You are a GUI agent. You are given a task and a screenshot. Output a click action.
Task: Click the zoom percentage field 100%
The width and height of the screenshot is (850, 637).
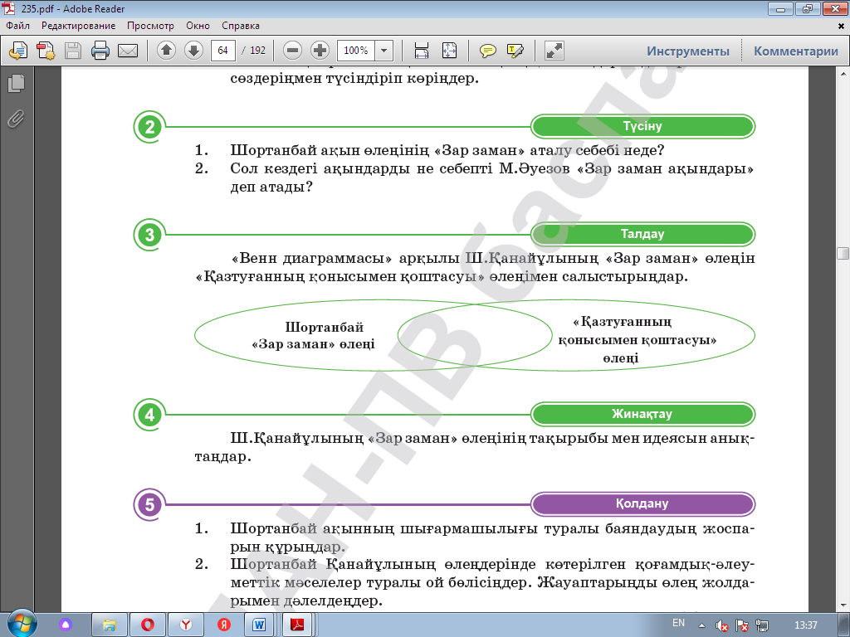click(x=356, y=51)
